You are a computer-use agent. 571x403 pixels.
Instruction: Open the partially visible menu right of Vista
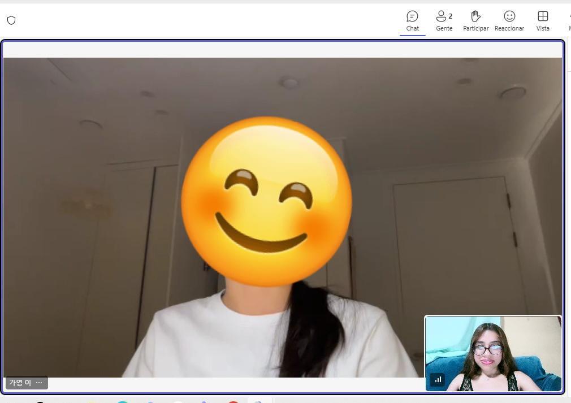(x=568, y=21)
